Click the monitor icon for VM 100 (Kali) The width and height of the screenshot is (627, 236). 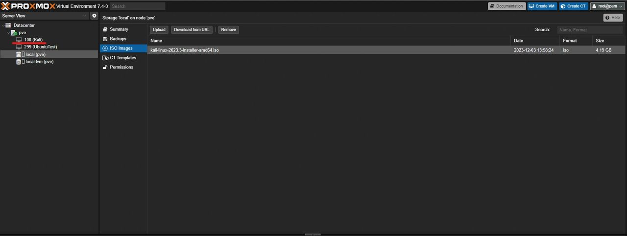(x=19, y=40)
